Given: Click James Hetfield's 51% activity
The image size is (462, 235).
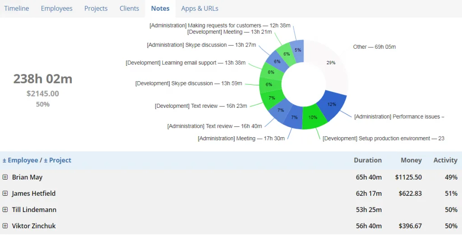Looking at the screenshot, I should coord(451,194).
